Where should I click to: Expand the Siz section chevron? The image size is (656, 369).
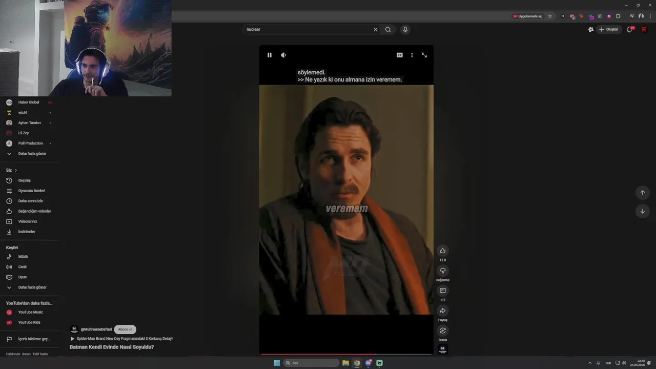[x=16, y=170]
